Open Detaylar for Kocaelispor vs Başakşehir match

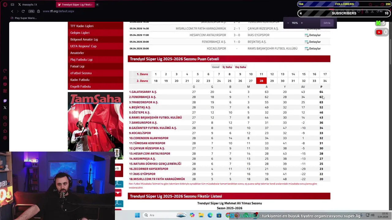click(x=313, y=49)
